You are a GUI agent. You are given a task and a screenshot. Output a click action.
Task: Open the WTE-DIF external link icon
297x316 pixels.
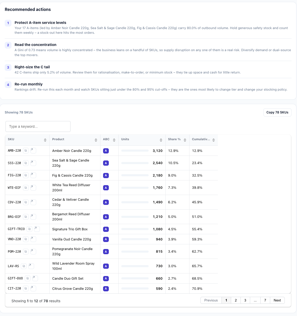click(33, 187)
